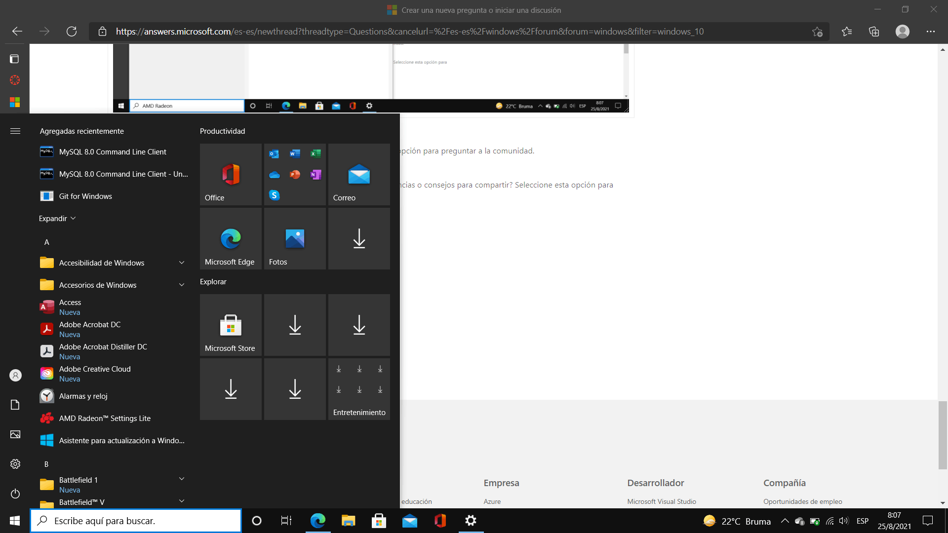Click the Microsoft Visual Studio footer link
This screenshot has width=948, height=533.
click(661, 501)
